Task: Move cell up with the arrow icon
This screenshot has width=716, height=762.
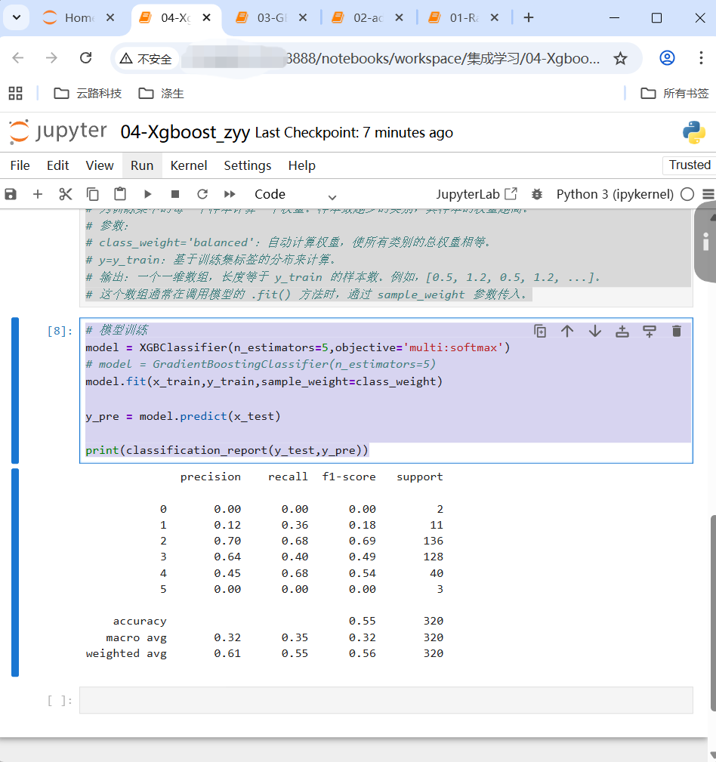Action: (x=567, y=331)
